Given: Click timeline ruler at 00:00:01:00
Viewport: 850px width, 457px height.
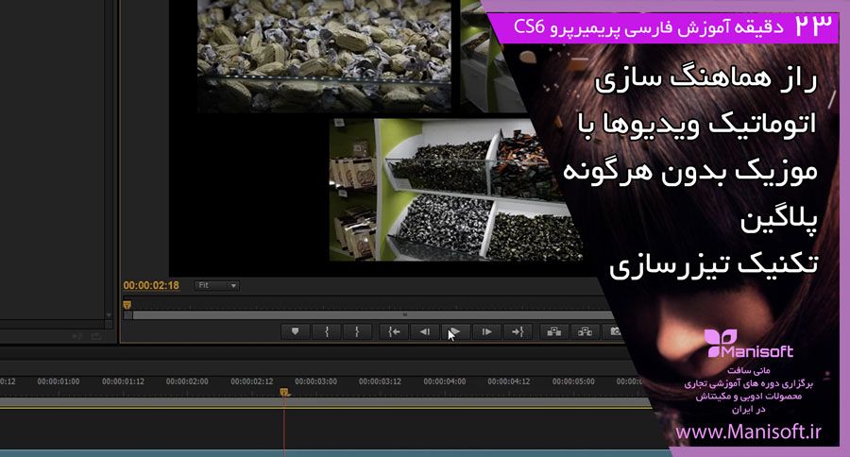Looking at the screenshot, I should 59,381.
